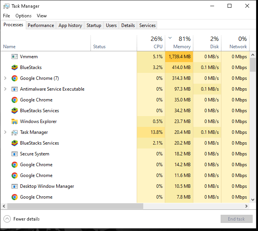Image resolution: width=258 pixels, height=231 pixels.
Task: Click the Desktop Window Manager icon
Action: point(15,186)
